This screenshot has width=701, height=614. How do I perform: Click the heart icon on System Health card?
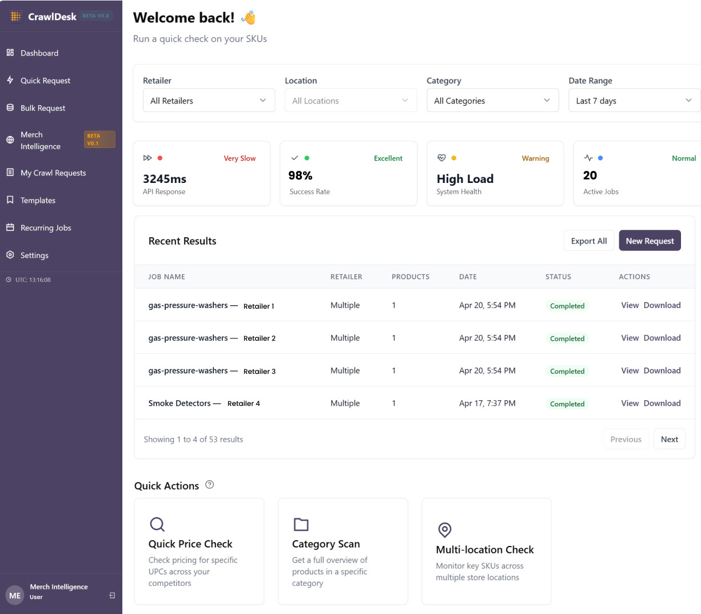441,158
